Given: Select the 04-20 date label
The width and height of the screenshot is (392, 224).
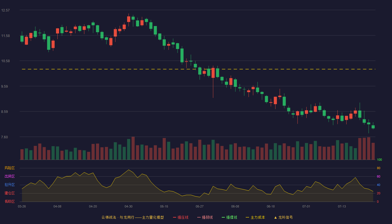Looking at the screenshot, I should point(93,206).
